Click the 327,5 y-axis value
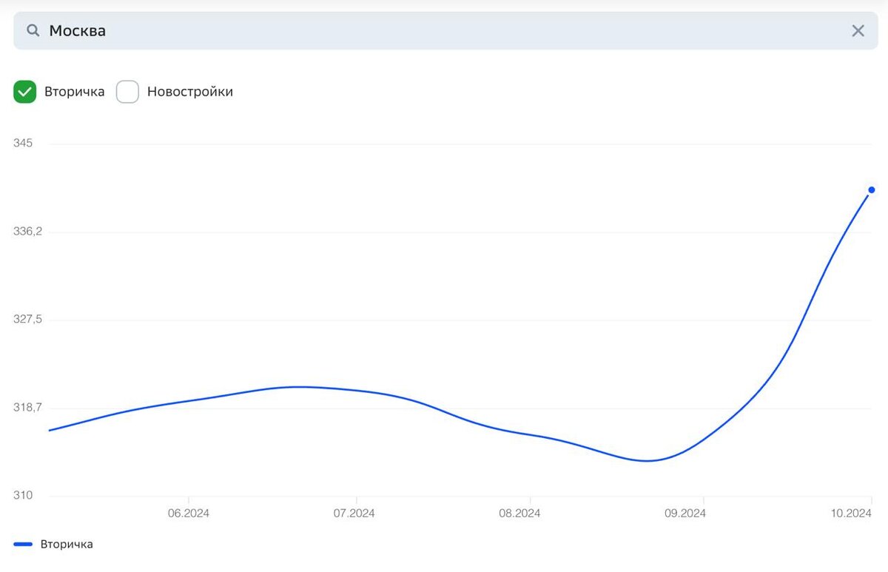Screen dimensions: 888x572 click(x=27, y=320)
